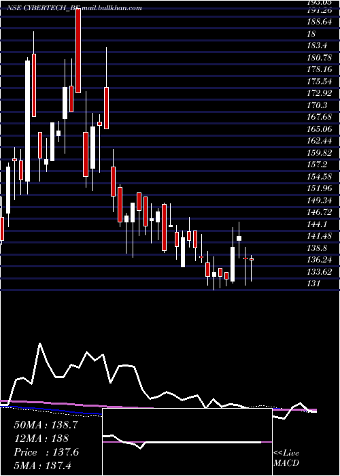Click the last candlestick on the chart
This screenshot has height=476, width=340.
[252, 260]
